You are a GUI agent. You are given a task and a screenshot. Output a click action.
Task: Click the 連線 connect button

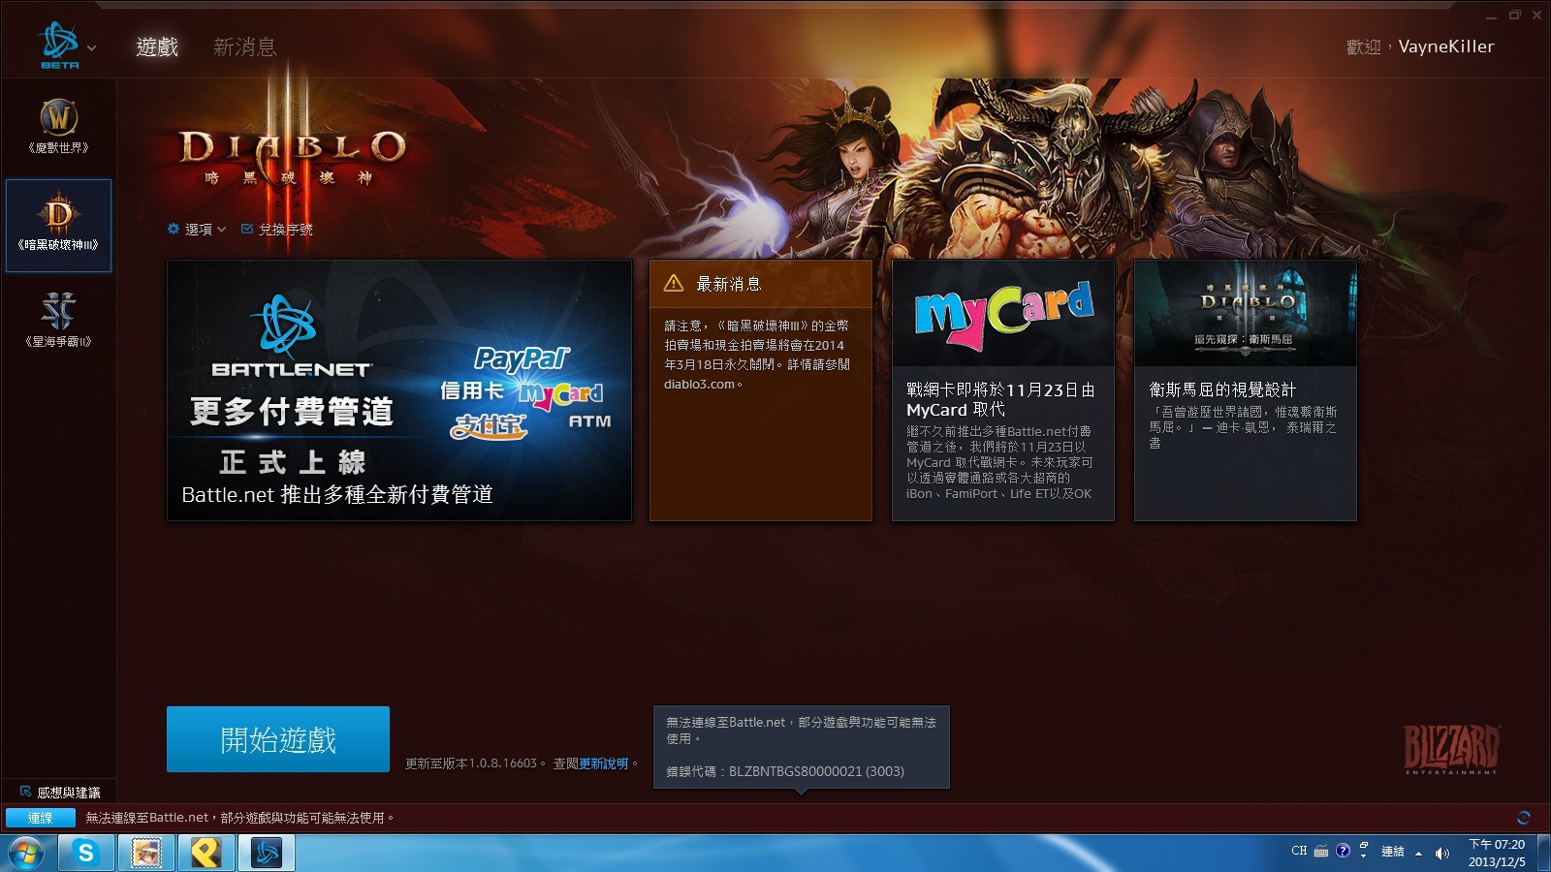pyautogui.click(x=40, y=818)
